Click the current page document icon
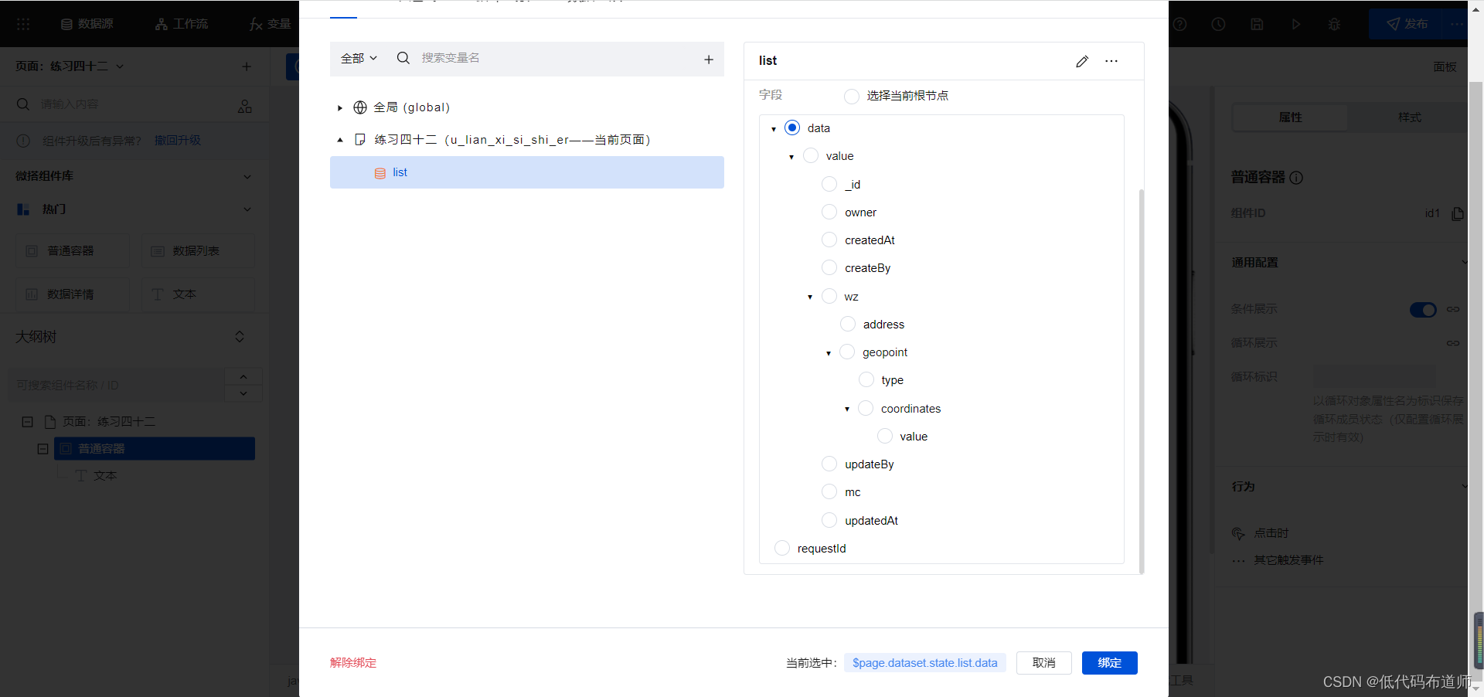Image resolution: width=1484 pixels, height=697 pixels. pyautogui.click(x=360, y=140)
